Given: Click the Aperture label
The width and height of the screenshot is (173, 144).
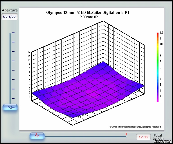Looking at the screenshot, I should tap(10, 10).
